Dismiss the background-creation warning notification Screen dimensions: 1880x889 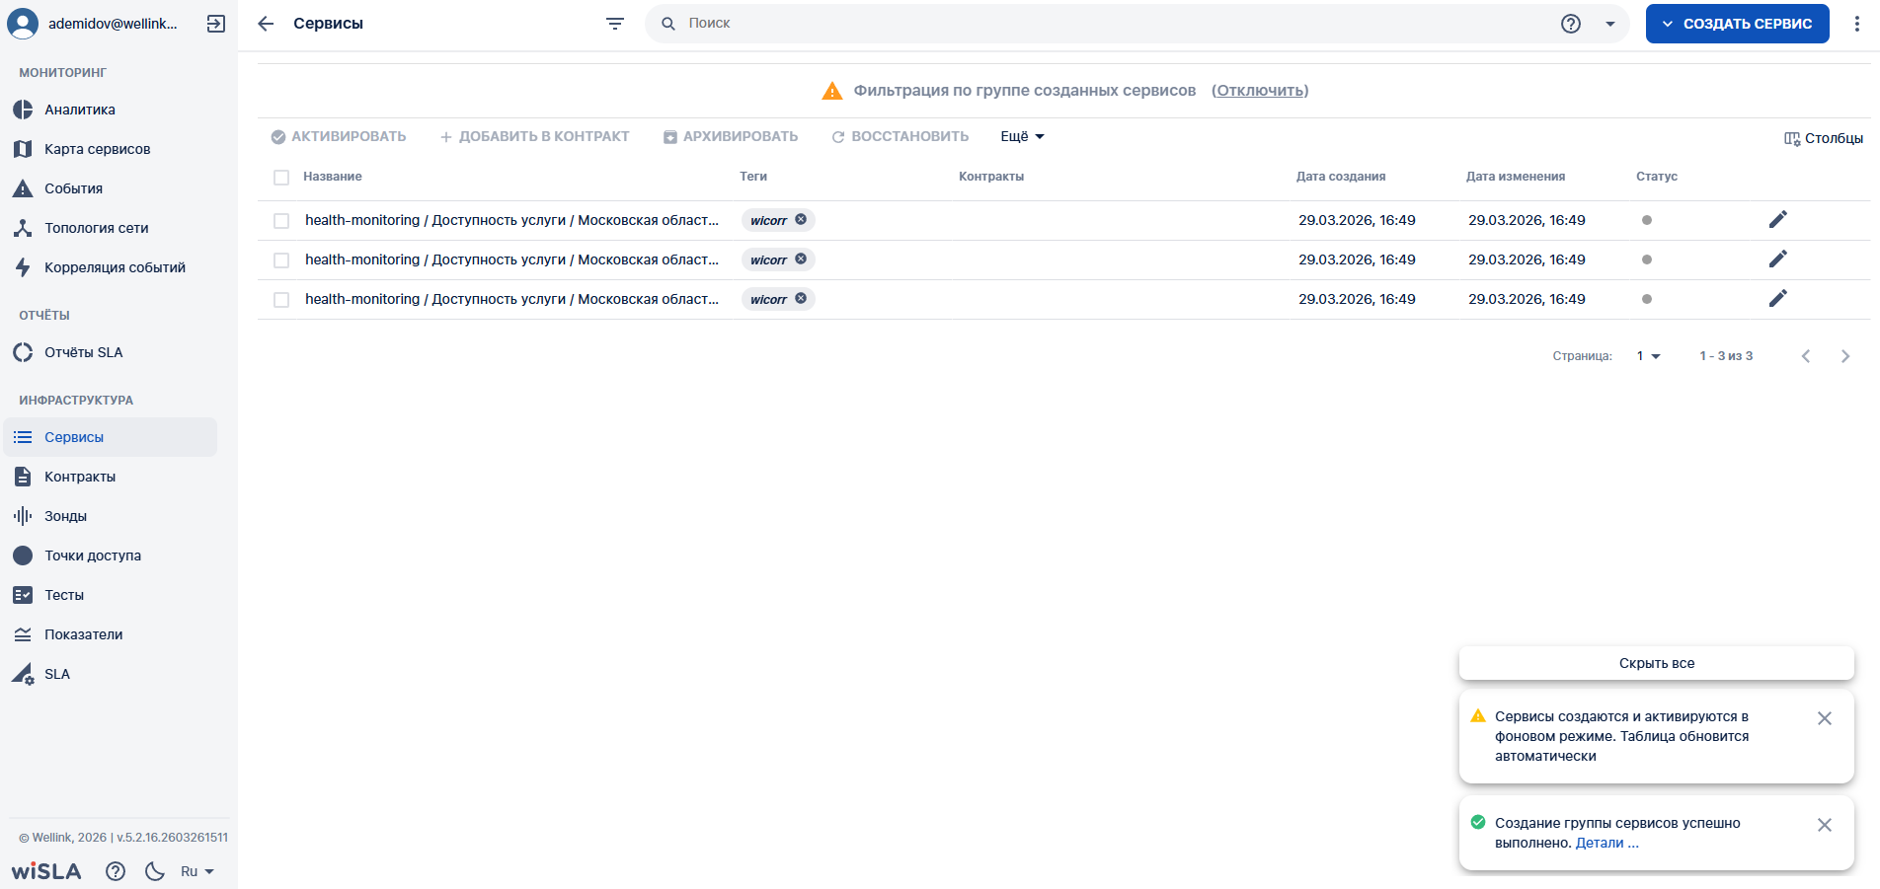coord(1825,718)
